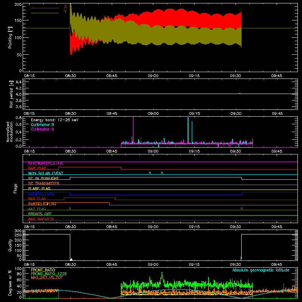This screenshot has width=302, height=302.
Task: Click the olive Y legend line
Action: (x=45, y=13)
